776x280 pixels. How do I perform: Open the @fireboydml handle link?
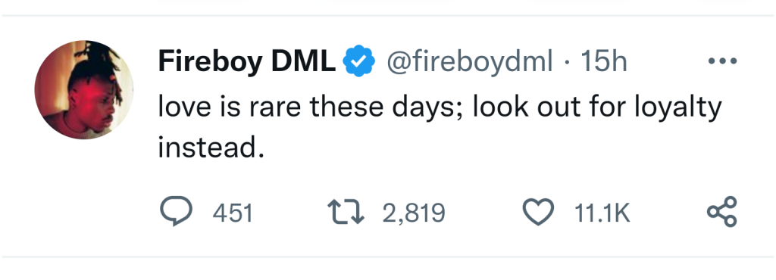point(469,62)
